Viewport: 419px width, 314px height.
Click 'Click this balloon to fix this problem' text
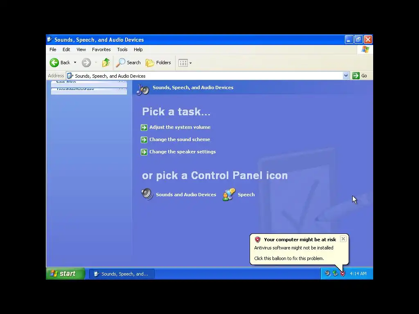[x=289, y=258]
